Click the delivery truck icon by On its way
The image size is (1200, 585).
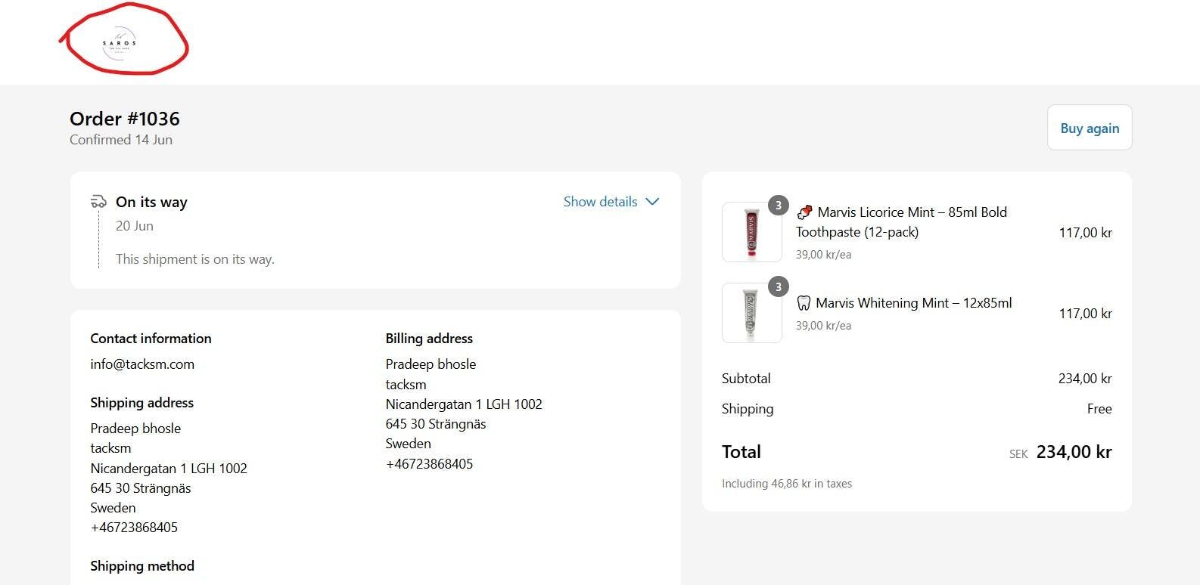pos(98,202)
